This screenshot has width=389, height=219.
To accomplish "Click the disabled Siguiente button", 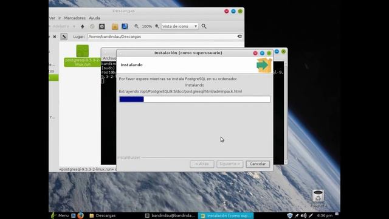I will pyautogui.click(x=230, y=164).
